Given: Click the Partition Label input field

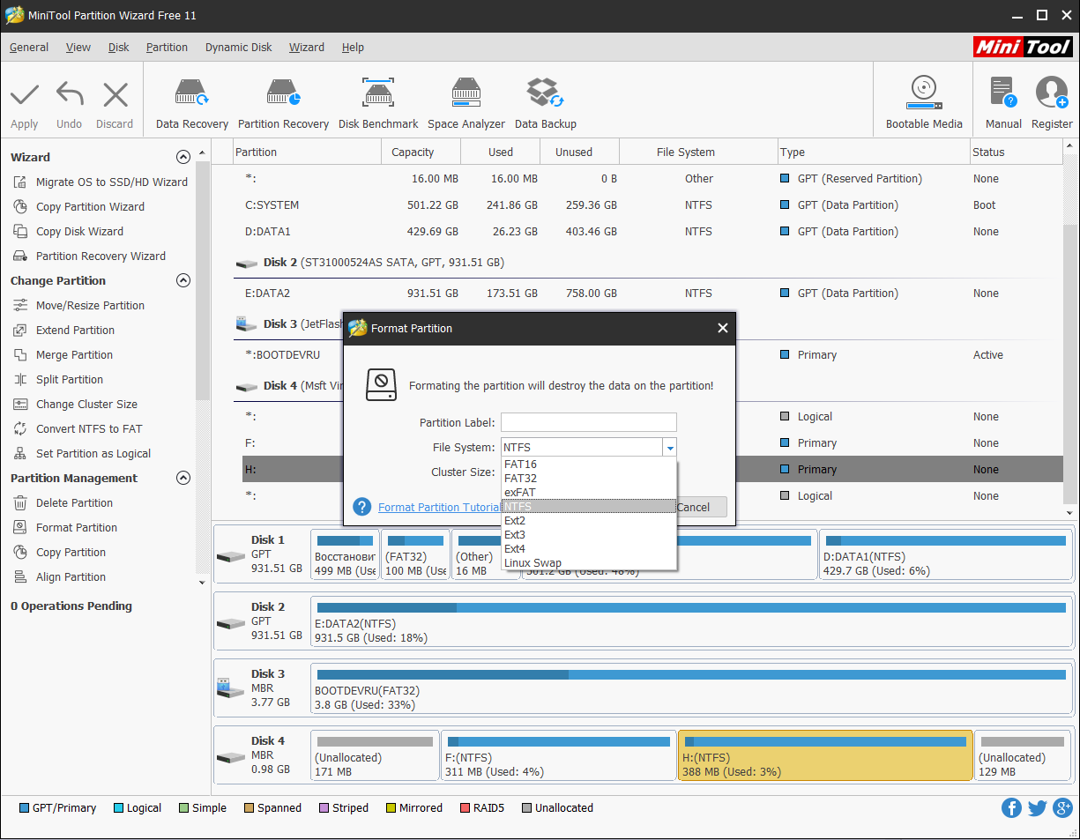Looking at the screenshot, I should [589, 422].
